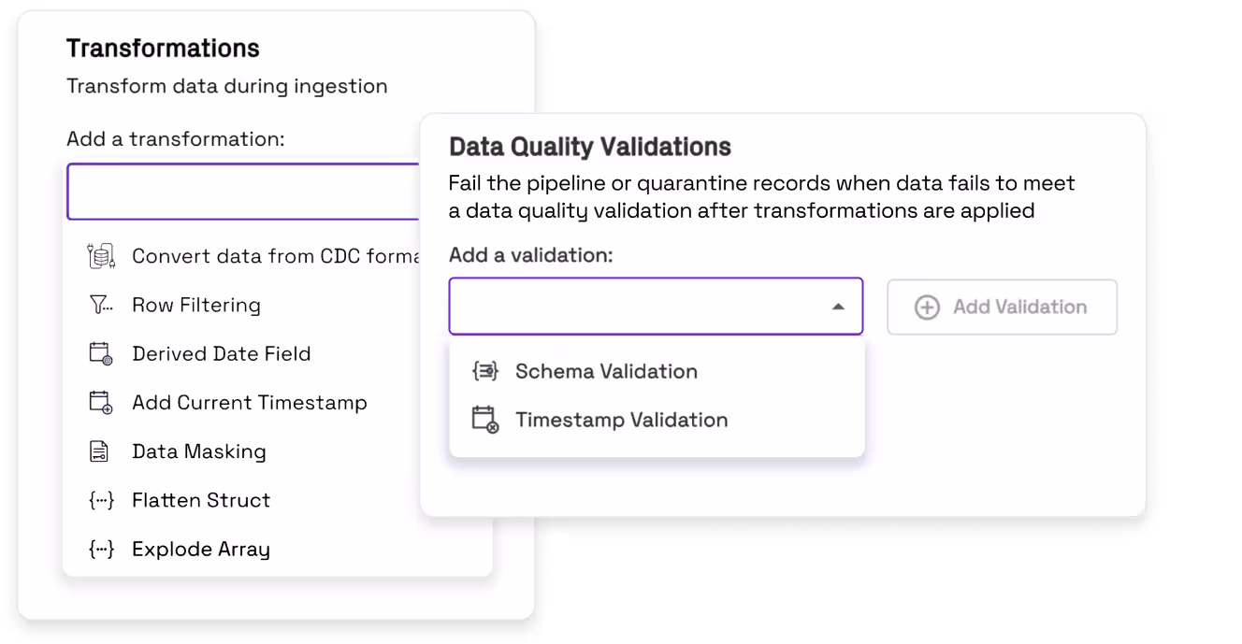Click the Schema Validation braces icon
1242x644 pixels.
point(484,371)
